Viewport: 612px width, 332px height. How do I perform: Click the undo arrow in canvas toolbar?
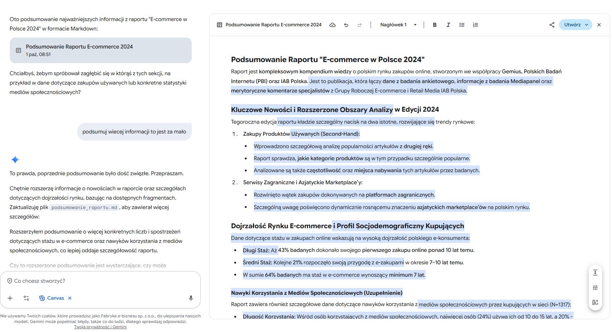pyautogui.click(x=346, y=25)
